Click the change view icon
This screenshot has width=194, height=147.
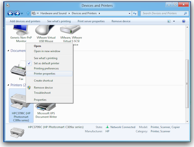coord(169,21)
